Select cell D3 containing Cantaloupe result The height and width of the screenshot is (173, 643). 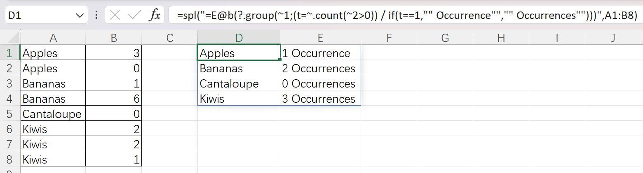239,83
